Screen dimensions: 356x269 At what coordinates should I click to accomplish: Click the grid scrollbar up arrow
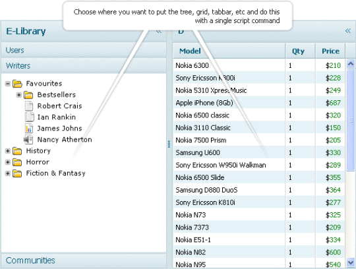click(x=351, y=64)
